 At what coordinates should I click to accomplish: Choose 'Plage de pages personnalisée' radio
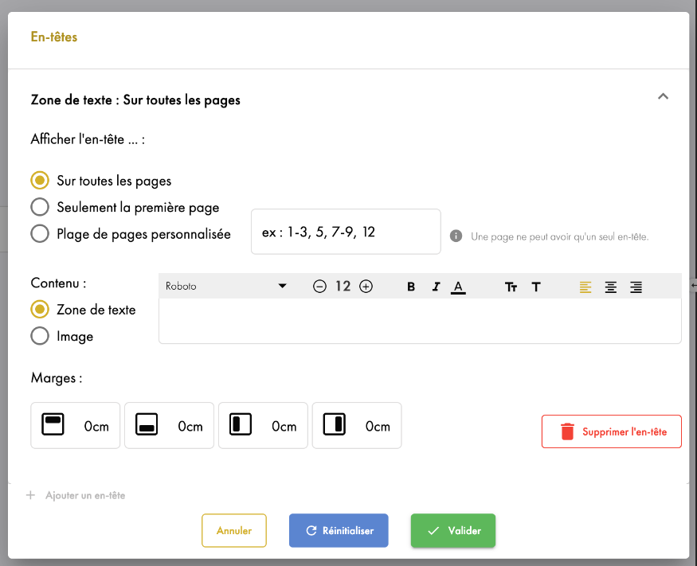tap(40, 234)
